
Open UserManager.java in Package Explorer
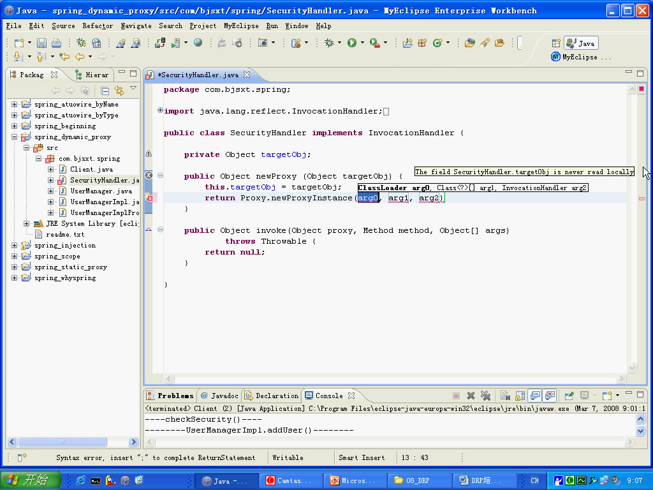click(x=101, y=191)
